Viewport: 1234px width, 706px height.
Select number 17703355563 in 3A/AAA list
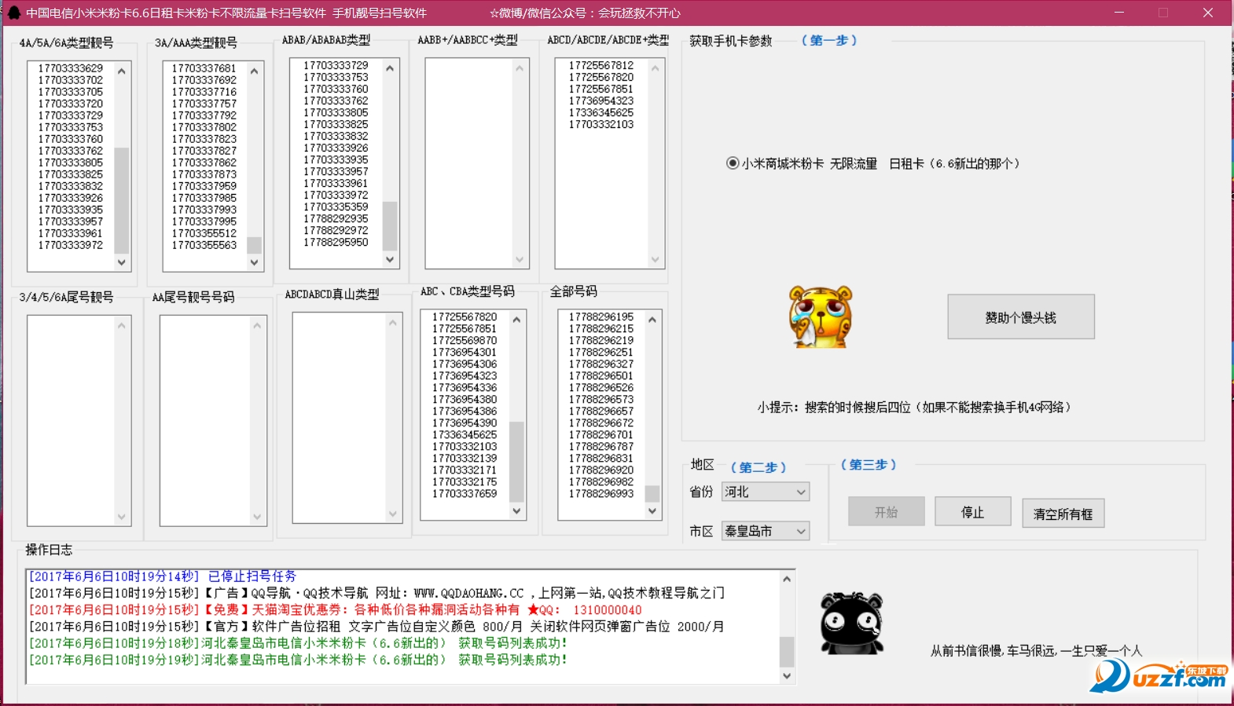click(204, 245)
